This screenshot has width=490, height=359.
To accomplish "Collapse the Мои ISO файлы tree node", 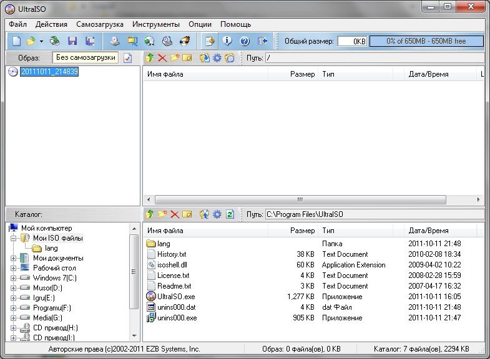I will click(14, 238).
